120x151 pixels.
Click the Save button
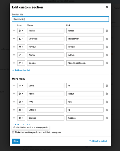click(x=16, y=141)
